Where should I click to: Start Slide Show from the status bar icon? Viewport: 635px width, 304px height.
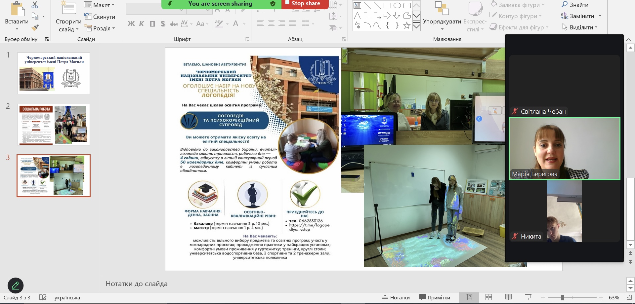tap(528, 297)
